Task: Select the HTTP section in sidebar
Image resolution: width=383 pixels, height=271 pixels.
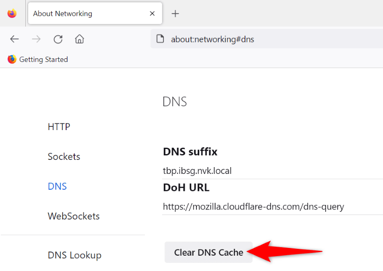Action: [x=58, y=127]
